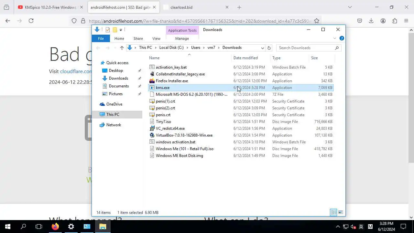
Task: Expand the Explorer ribbon chevron
Action: click(x=335, y=38)
